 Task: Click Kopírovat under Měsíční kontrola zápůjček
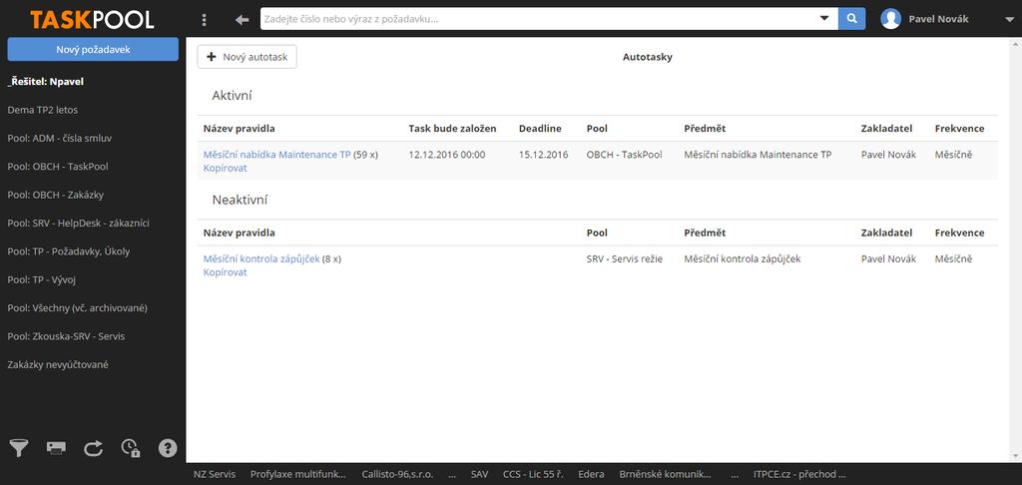225,271
